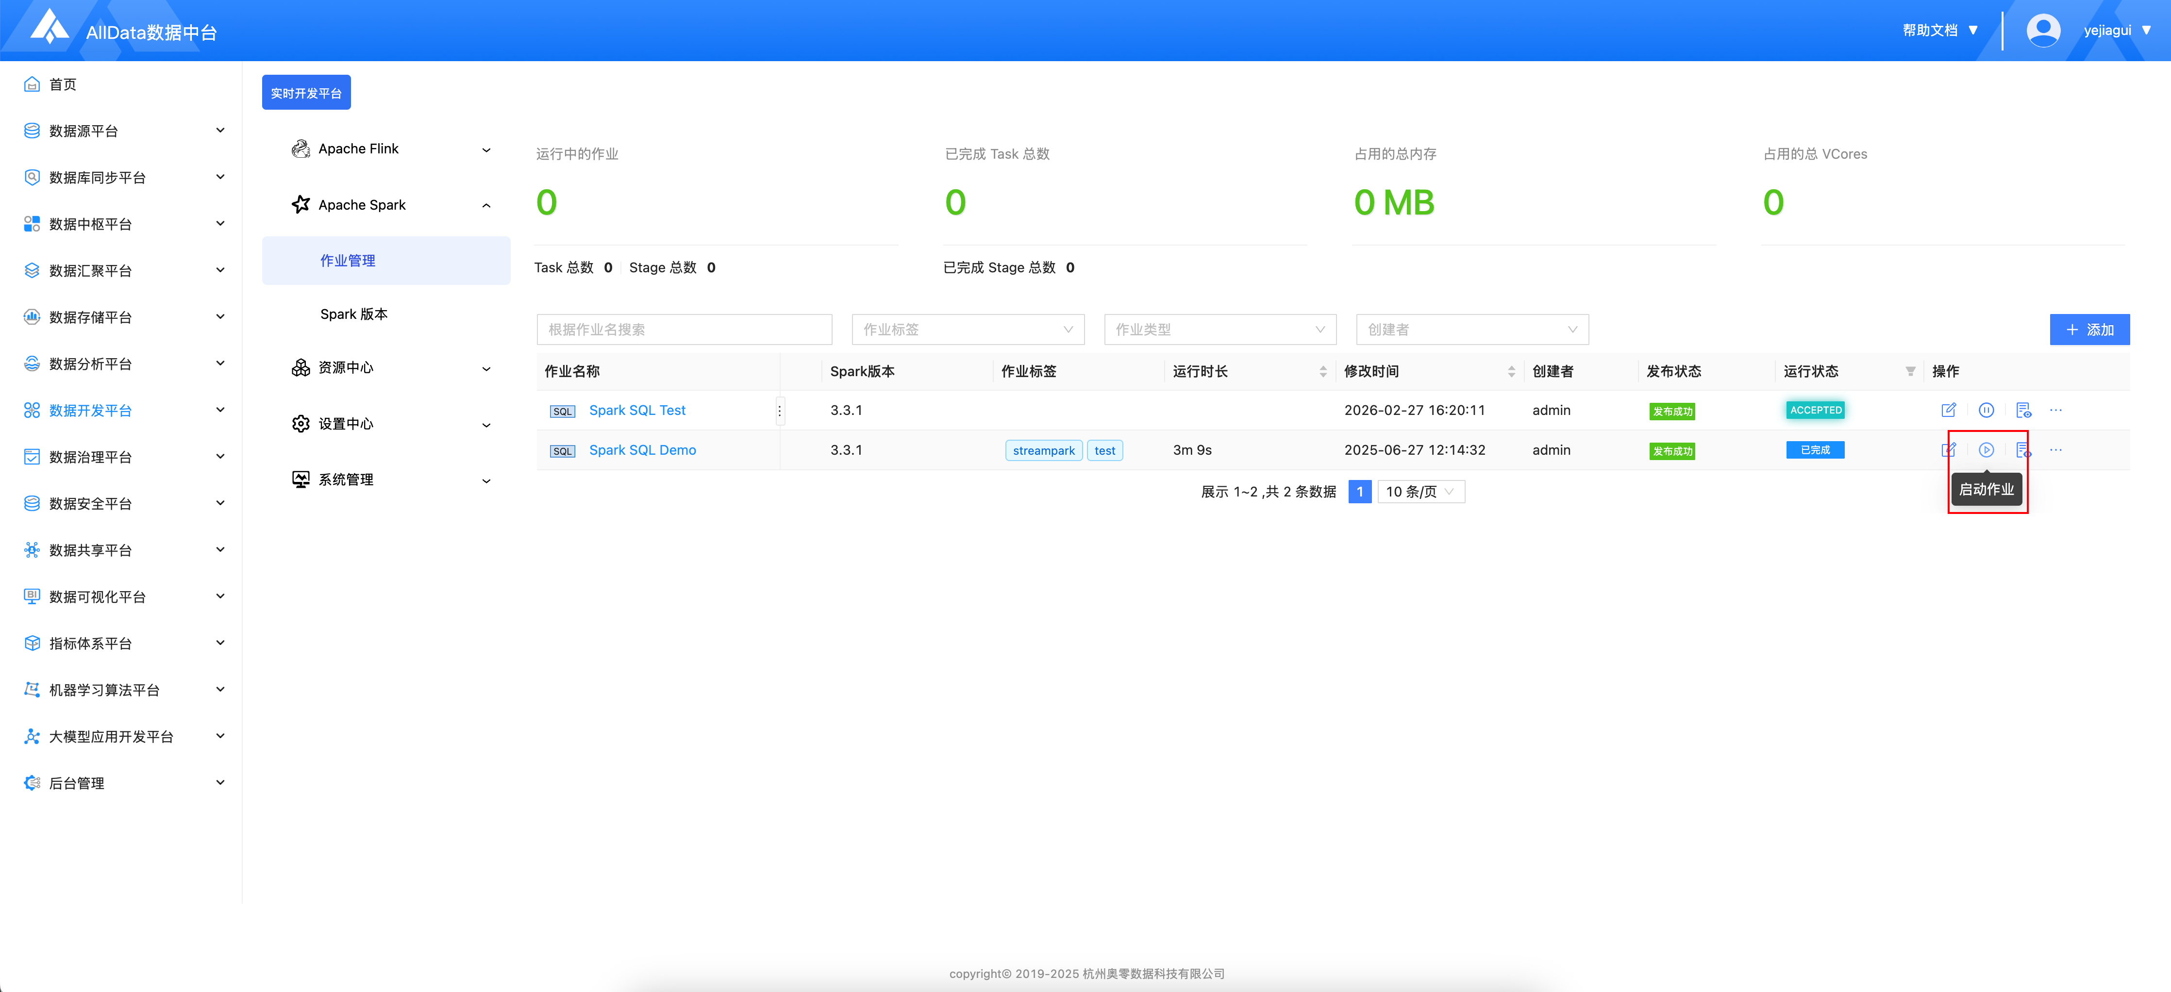Image resolution: width=2171 pixels, height=992 pixels.
Task: Click the start job icon for Spark SQL Demo
Action: pos(1986,450)
